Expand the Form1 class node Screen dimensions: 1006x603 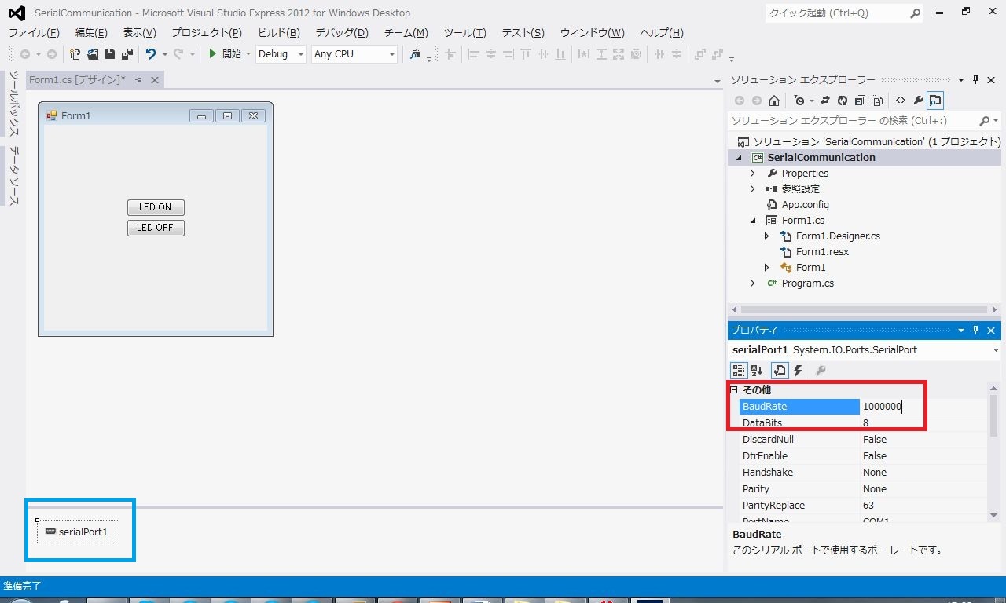tap(767, 267)
